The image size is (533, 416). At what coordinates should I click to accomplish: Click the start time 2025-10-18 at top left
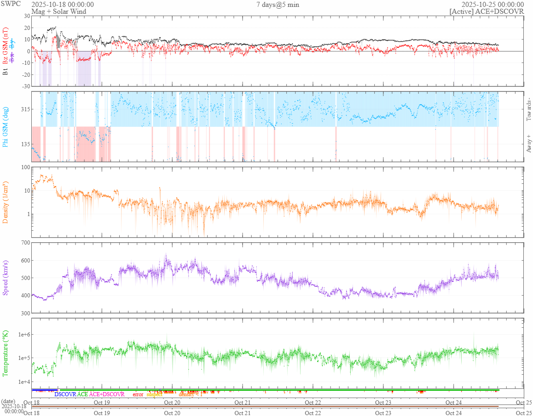coord(63,5)
